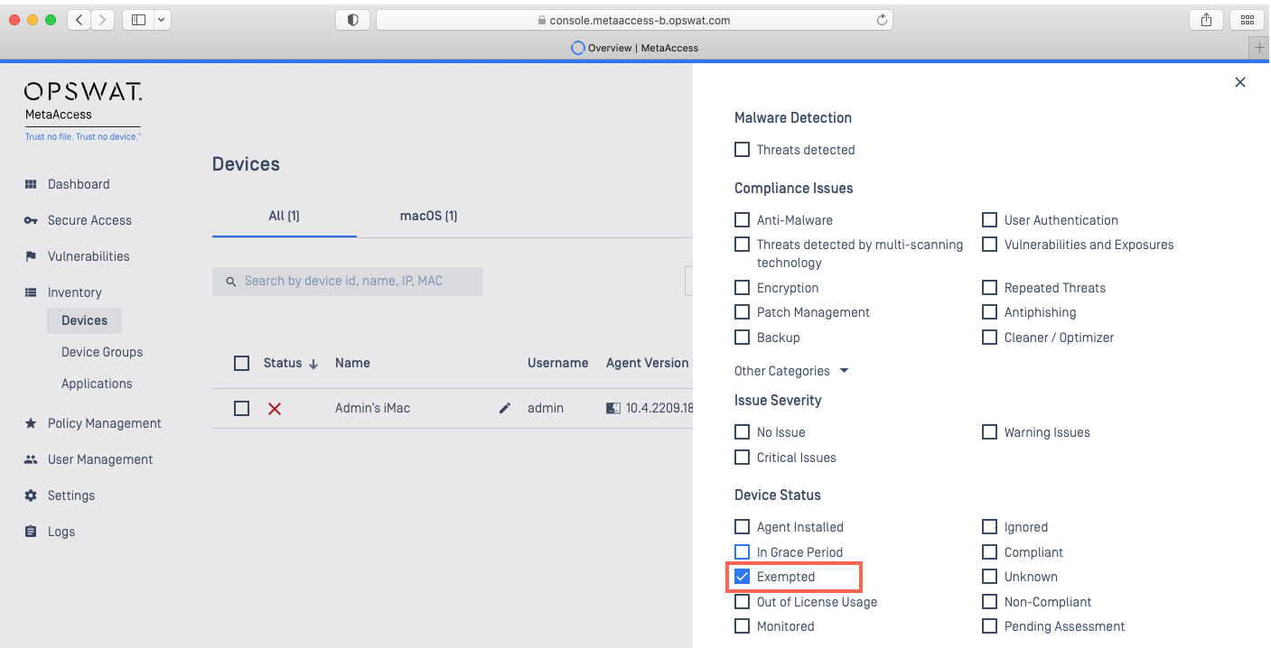Open the Overview | MetaAccess browser tab
The width and height of the screenshot is (1271, 648).
[x=635, y=48]
